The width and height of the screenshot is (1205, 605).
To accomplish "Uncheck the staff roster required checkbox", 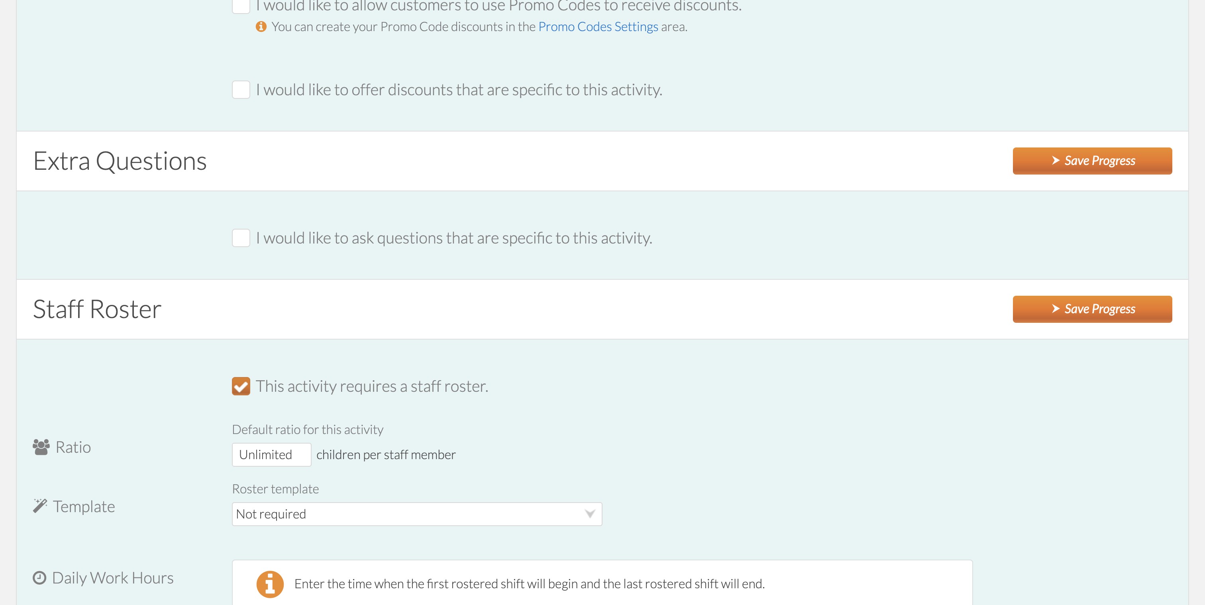I will (241, 386).
